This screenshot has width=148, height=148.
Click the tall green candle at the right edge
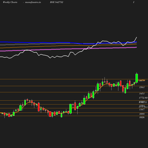pos(137,78)
